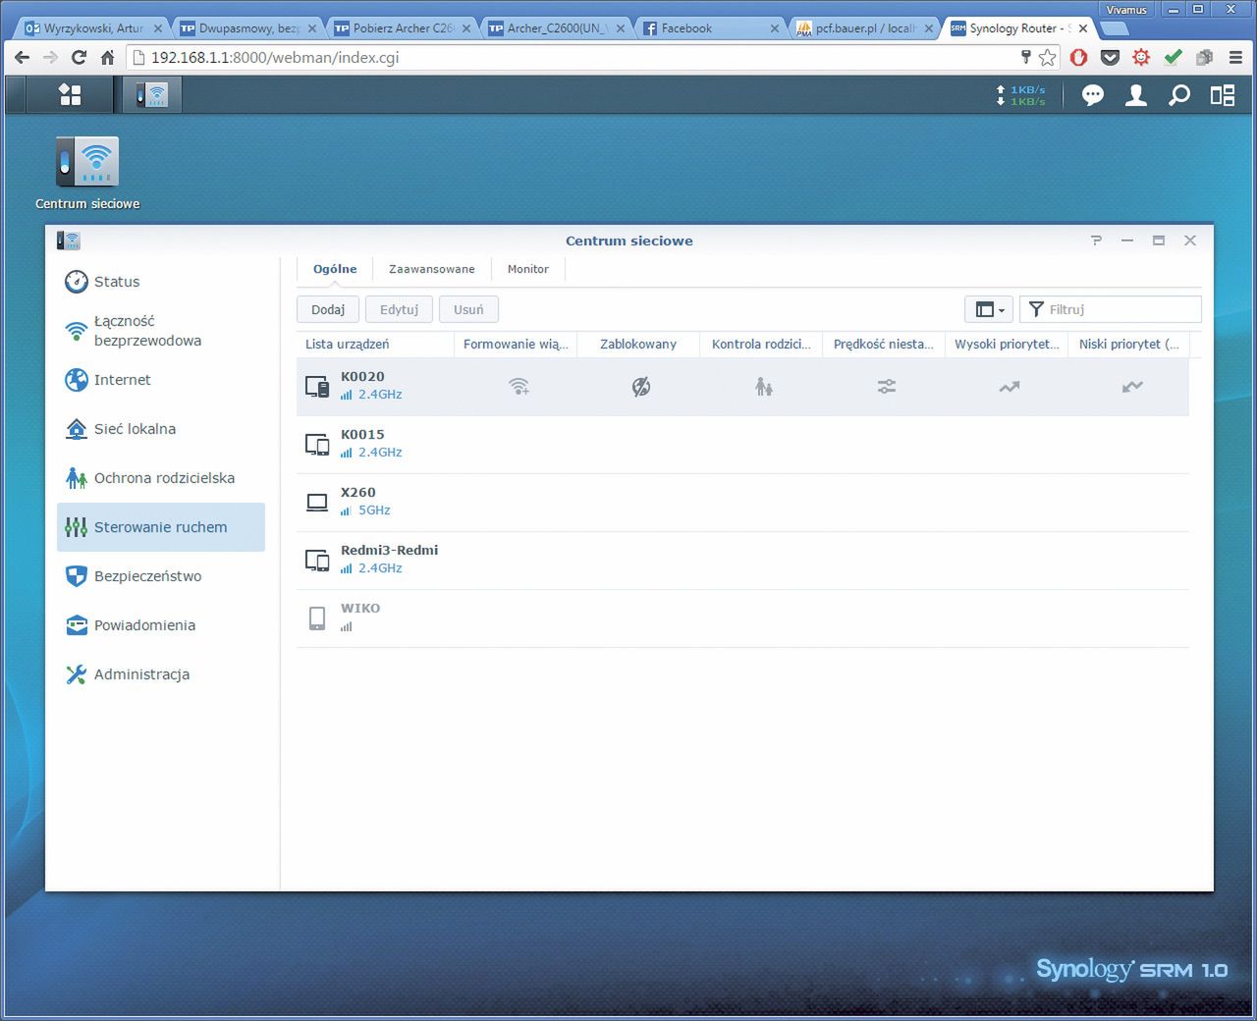Toggle beamforming for K0020
Screen dimensions: 1257x1021
point(519,387)
